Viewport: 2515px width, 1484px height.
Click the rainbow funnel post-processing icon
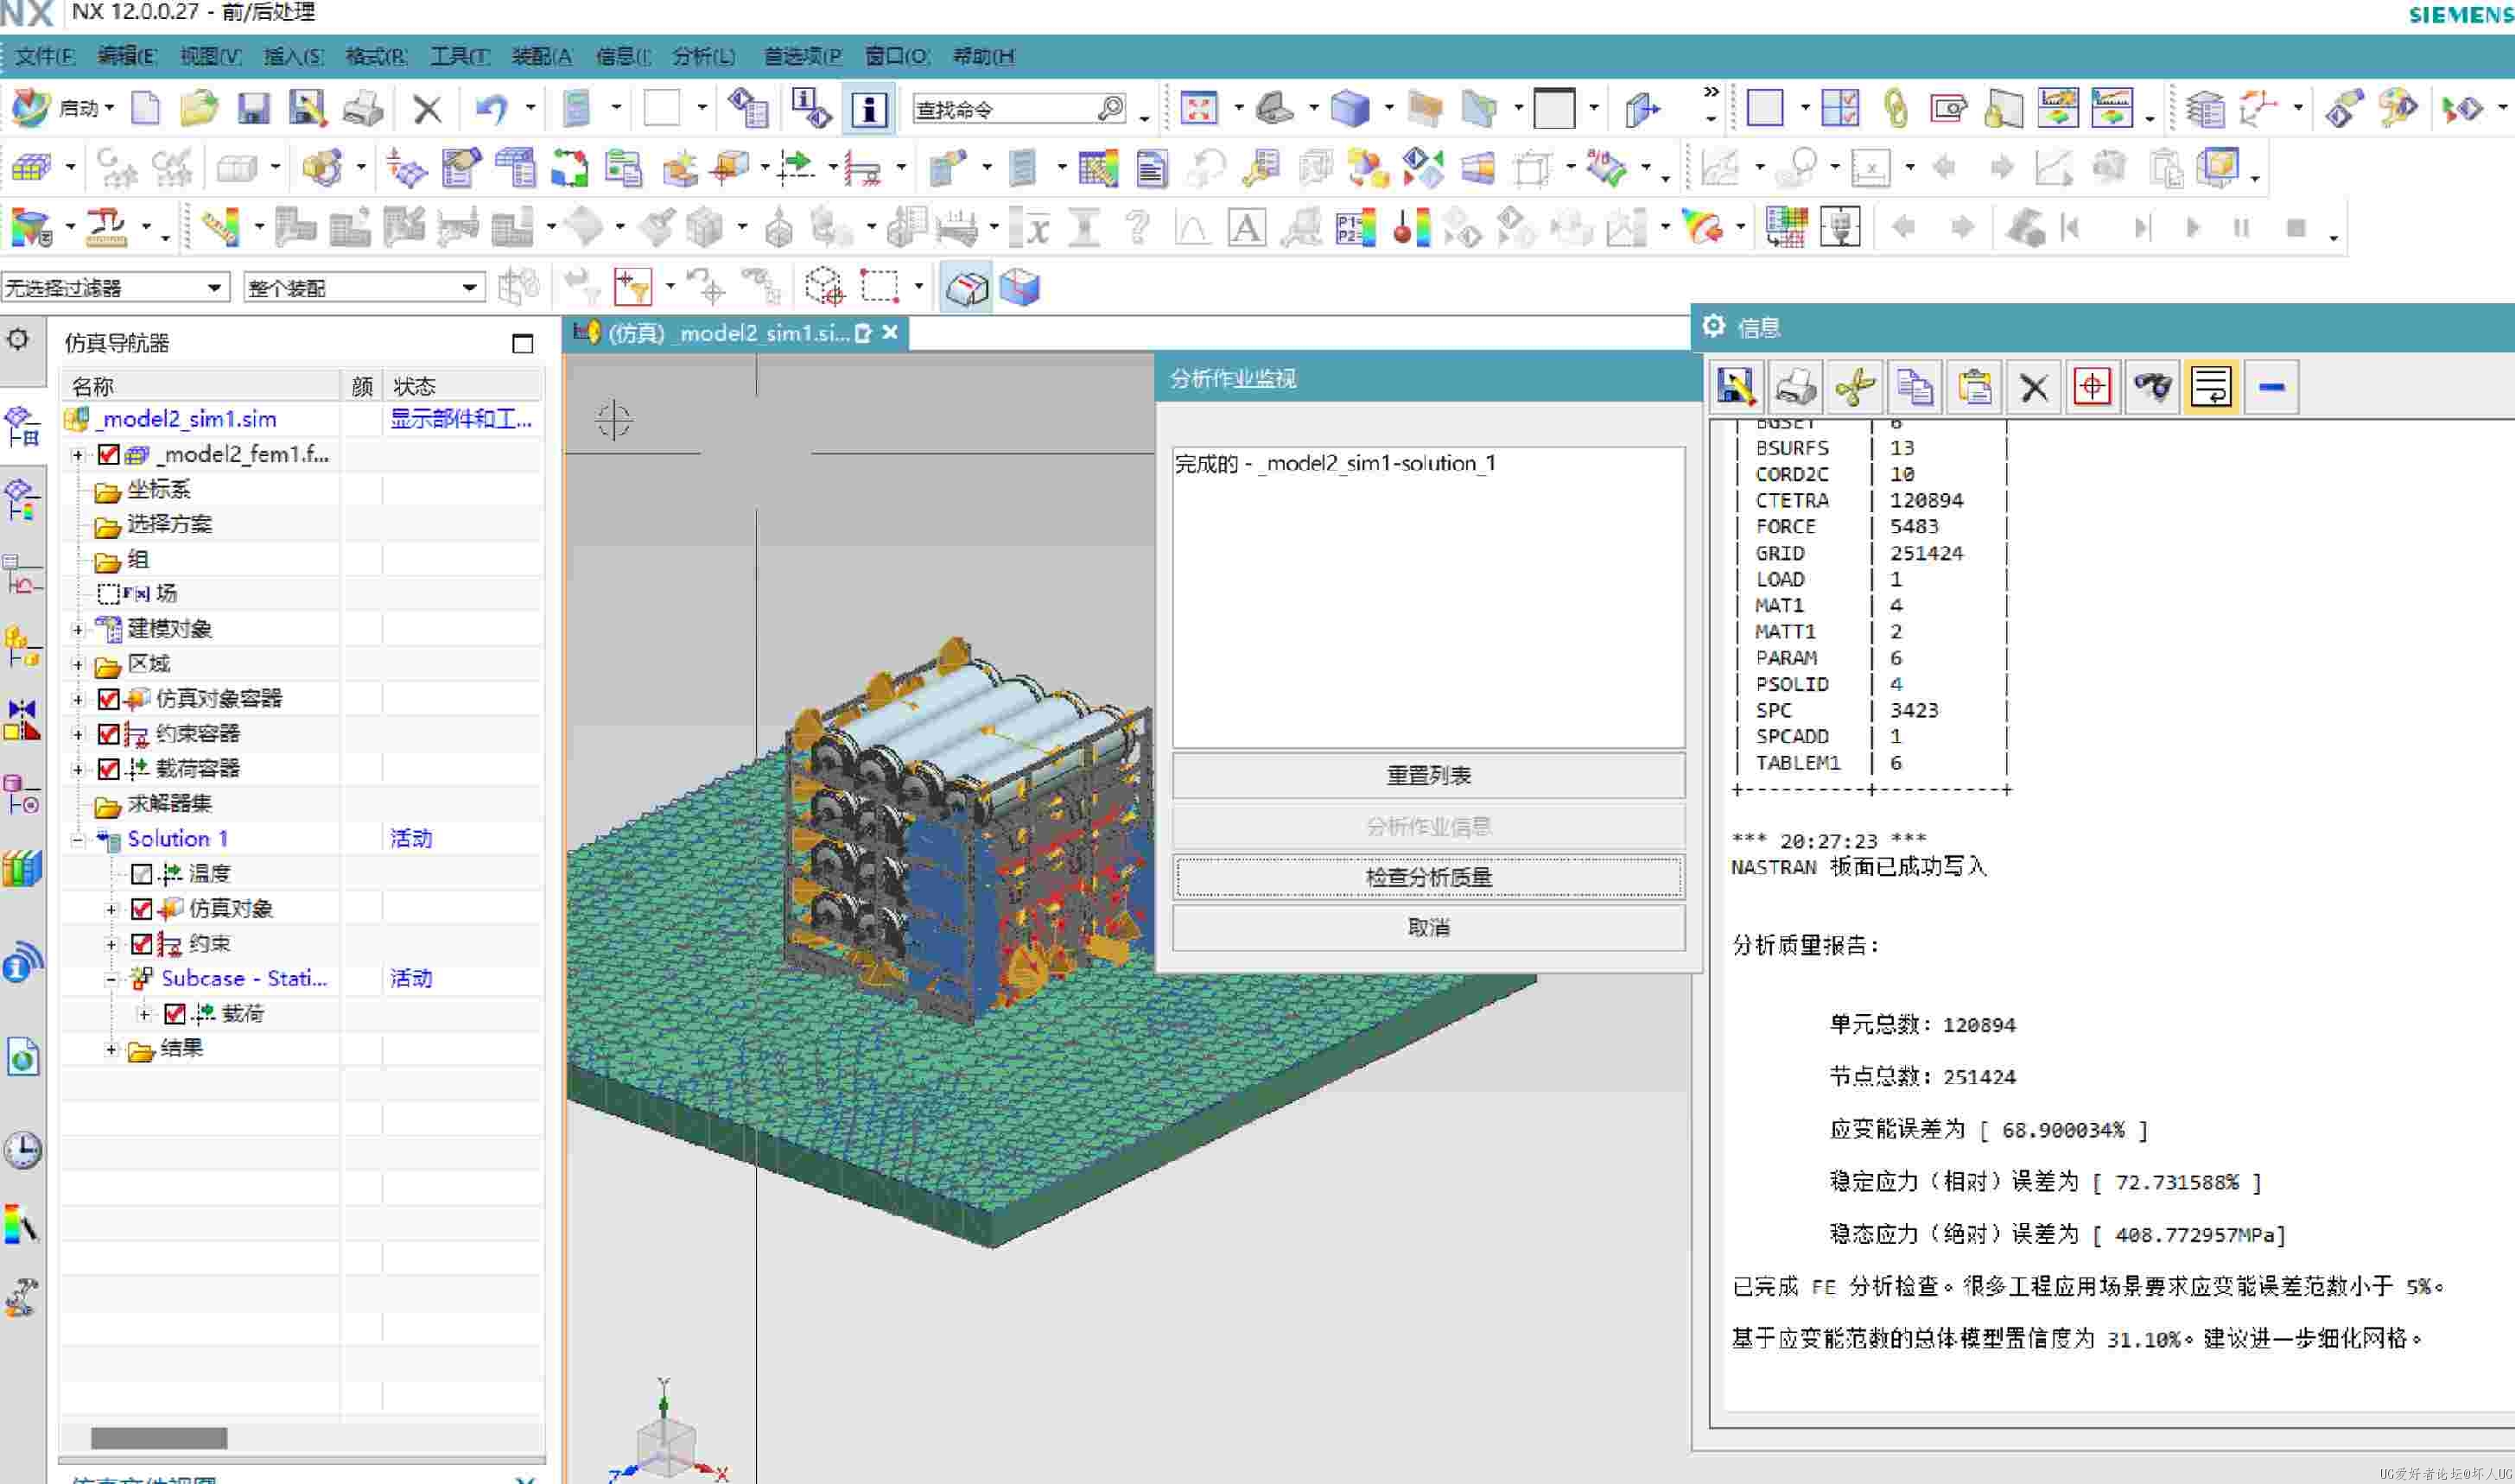(x=31, y=228)
